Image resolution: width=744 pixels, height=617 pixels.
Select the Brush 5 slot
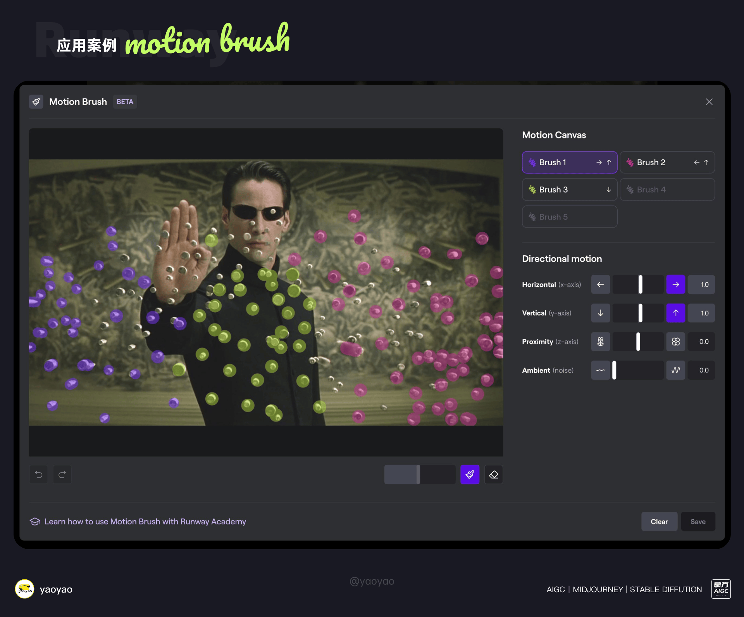(x=569, y=217)
